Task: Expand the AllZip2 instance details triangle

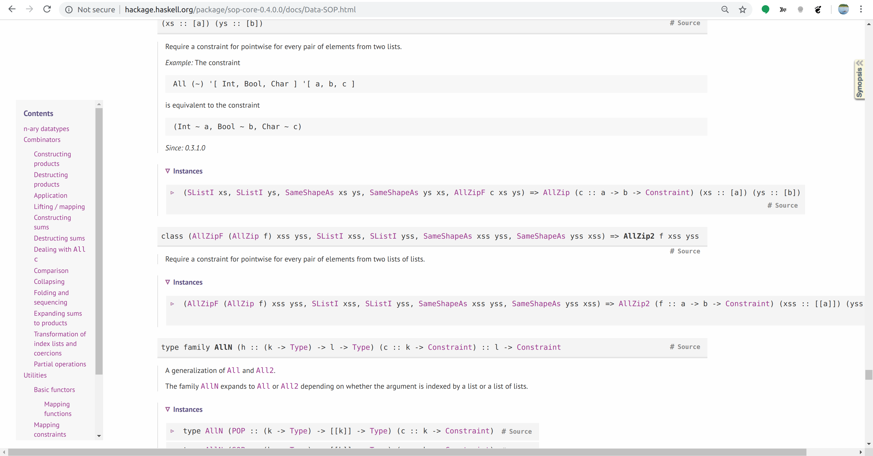Action: 172,304
